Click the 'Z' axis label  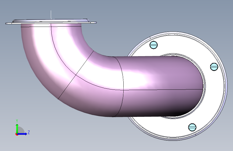(x=29, y=132)
